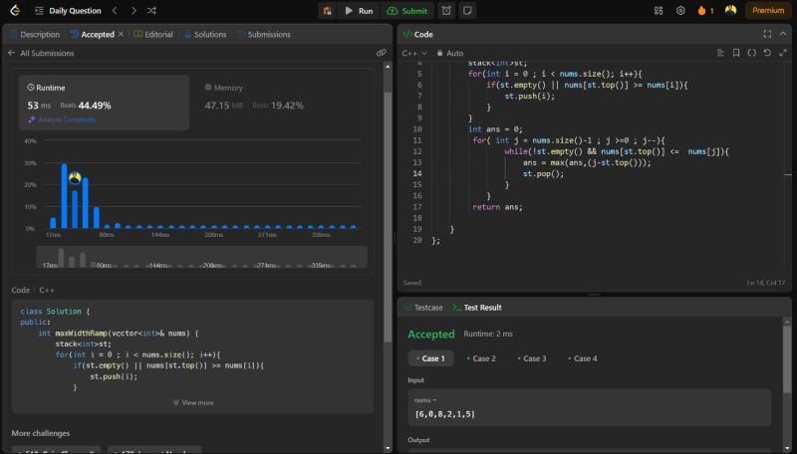797x454 pixels.
Task: Click the More challenges heading
Action: pyautogui.click(x=41, y=433)
